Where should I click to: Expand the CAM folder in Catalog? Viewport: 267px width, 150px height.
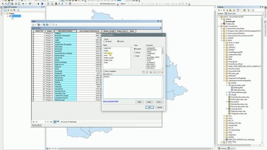pyautogui.click(x=224, y=57)
